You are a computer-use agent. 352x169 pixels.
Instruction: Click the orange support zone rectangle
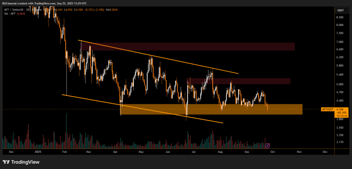211,109
